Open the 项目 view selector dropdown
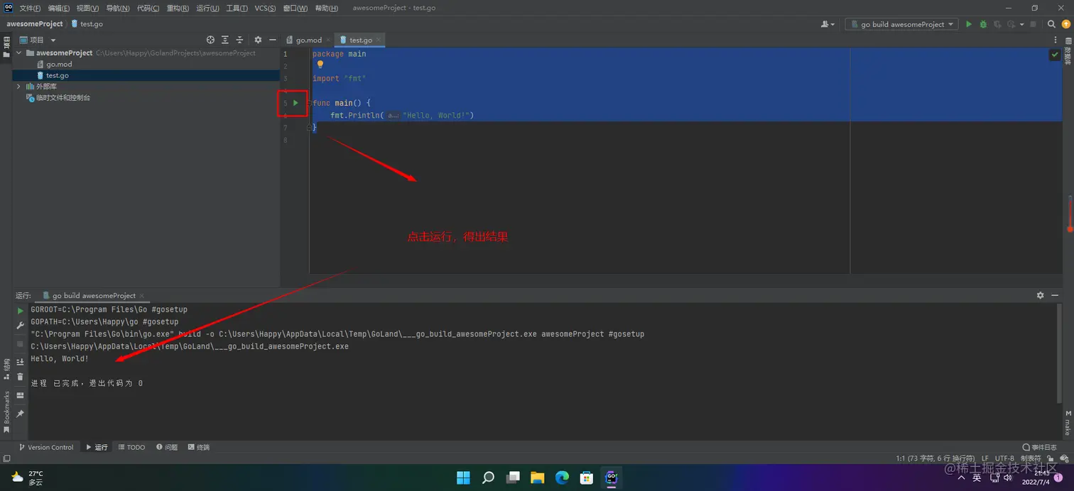This screenshot has width=1074, height=491. 38,40
